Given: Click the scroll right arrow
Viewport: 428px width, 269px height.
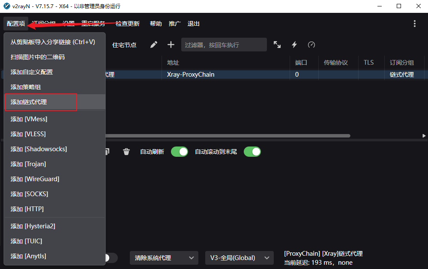Looking at the screenshot, I should pyautogui.click(x=424, y=136).
